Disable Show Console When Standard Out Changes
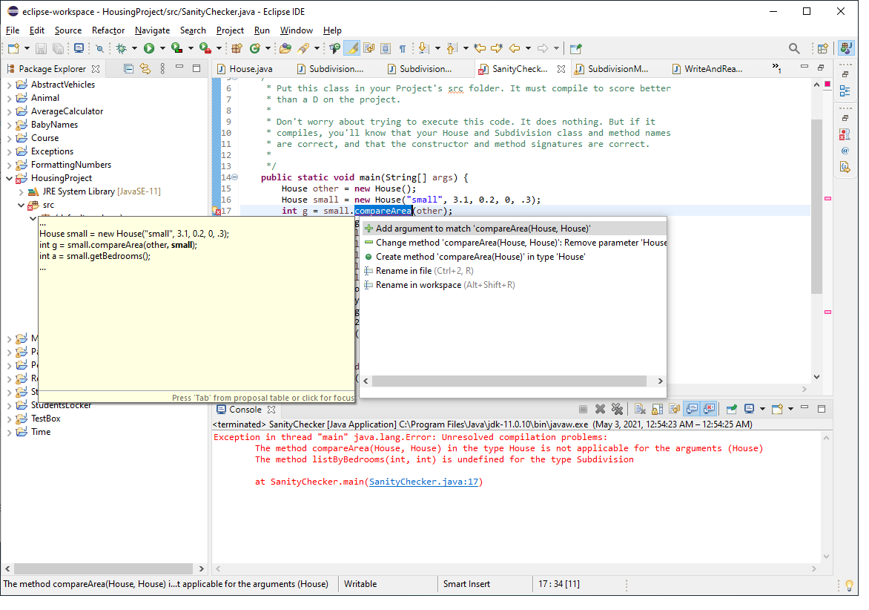Image resolution: width=869 pixels, height=610 pixels. pyautogui.click(x=692, y=409)
